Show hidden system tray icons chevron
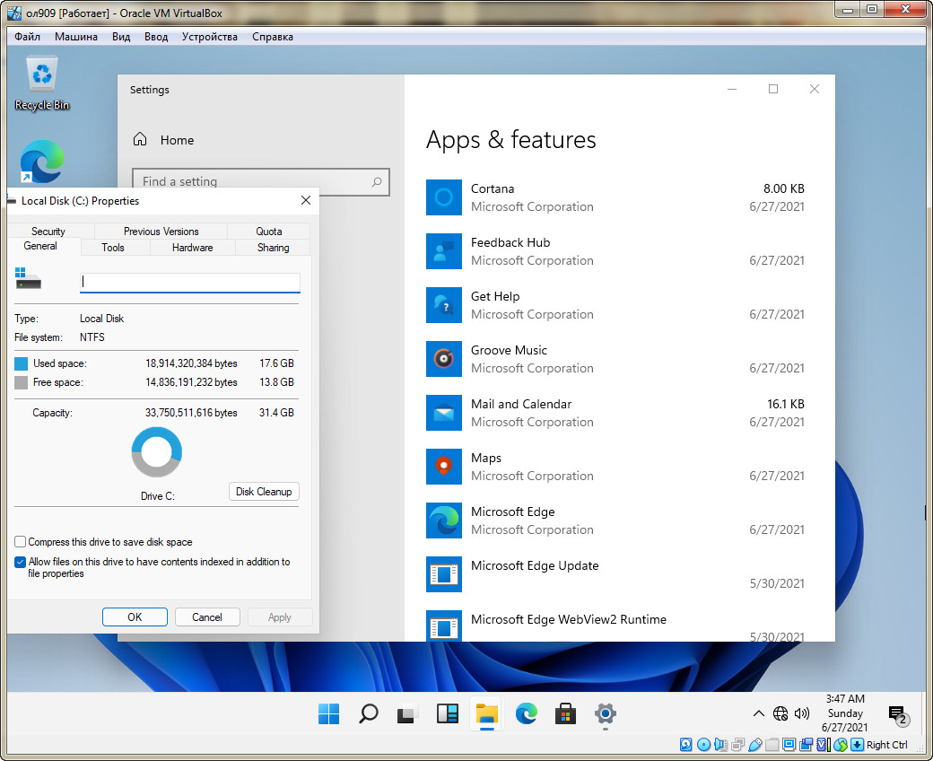The width and height of the screenshot is (933, 761). (x=758, y=713)
